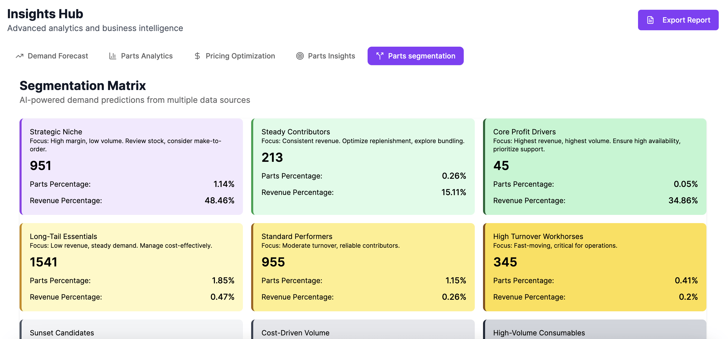Click the 45 count in Core Profit Drivers
Screen dimensions: 728x339
[x=501, y=166]
